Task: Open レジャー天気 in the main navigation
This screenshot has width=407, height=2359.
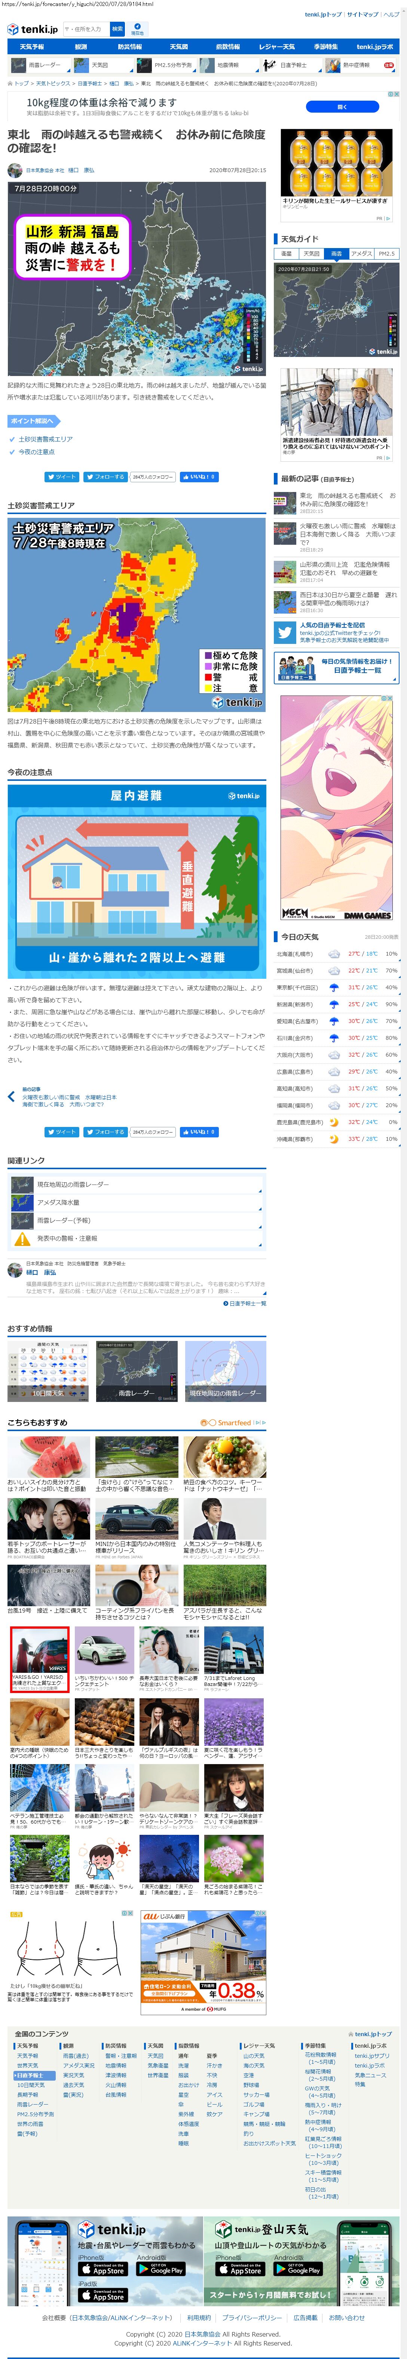Action: pyautogui.click(x=276, y=47)
